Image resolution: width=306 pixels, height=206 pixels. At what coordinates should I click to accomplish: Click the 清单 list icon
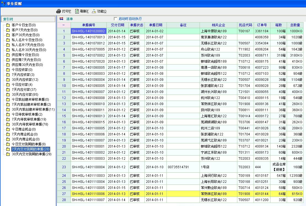tap(61, 19)
